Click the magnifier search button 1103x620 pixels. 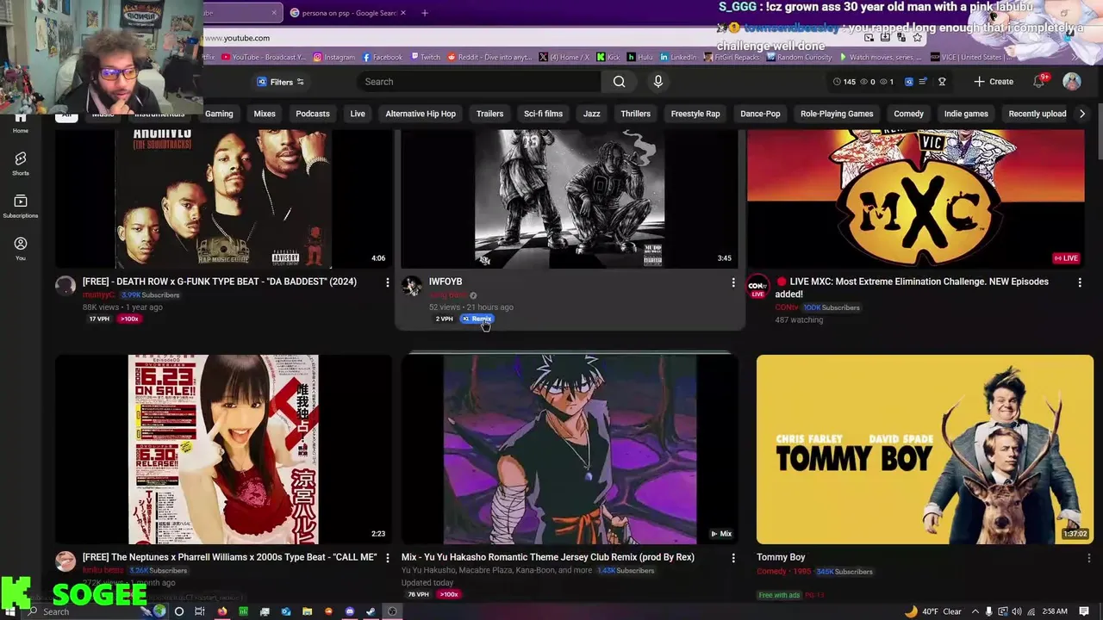tap(619, 82)
